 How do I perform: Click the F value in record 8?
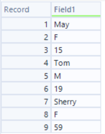(76, 114)
